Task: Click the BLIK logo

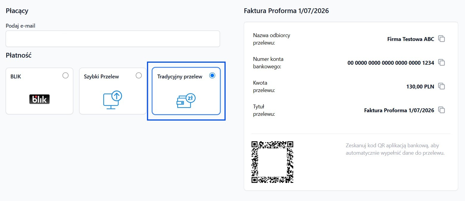Action: [39, 99]
